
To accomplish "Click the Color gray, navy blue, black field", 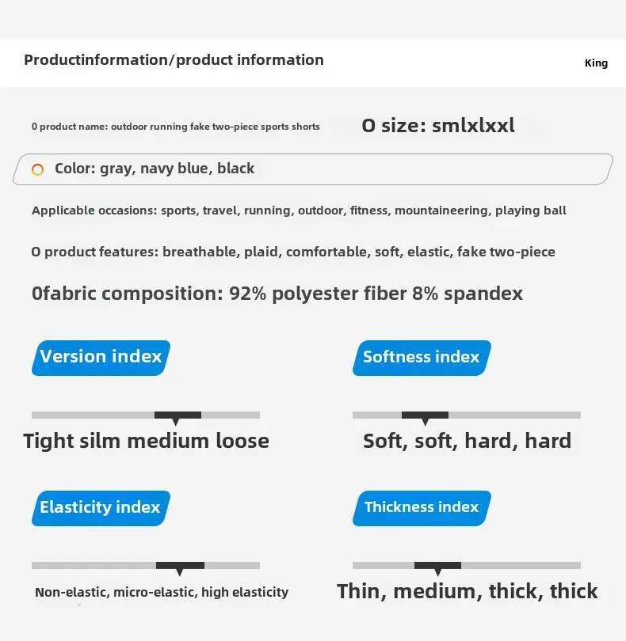I will pyautogui.click(x=313, y=169).
